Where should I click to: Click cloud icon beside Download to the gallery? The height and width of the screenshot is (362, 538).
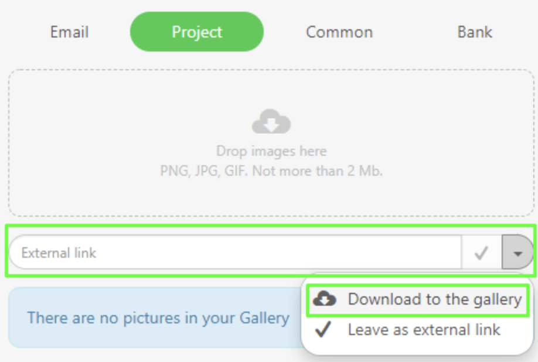(325, 299)
